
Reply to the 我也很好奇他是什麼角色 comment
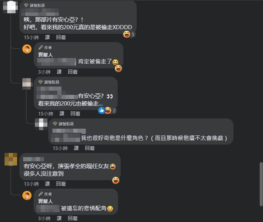point(90,148)
